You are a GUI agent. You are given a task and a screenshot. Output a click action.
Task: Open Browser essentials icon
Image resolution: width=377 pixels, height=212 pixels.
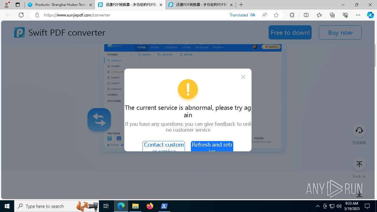[x=345, y=15]
